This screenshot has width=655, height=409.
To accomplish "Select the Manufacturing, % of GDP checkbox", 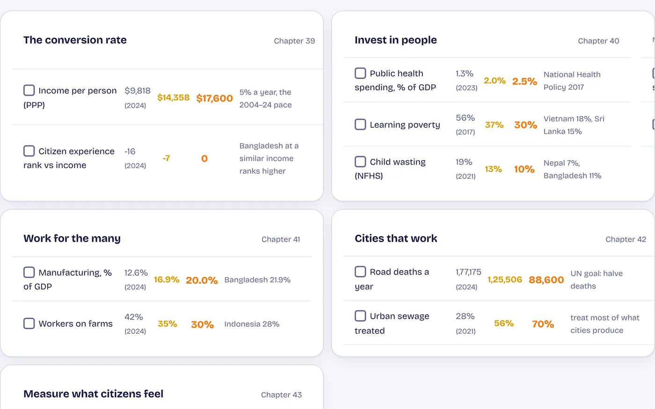I will [29, 272].
